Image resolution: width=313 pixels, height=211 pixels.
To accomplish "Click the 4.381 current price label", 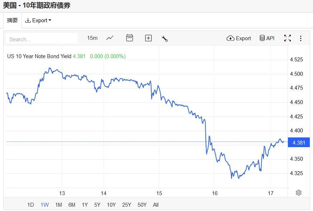I will pos(299,142).
